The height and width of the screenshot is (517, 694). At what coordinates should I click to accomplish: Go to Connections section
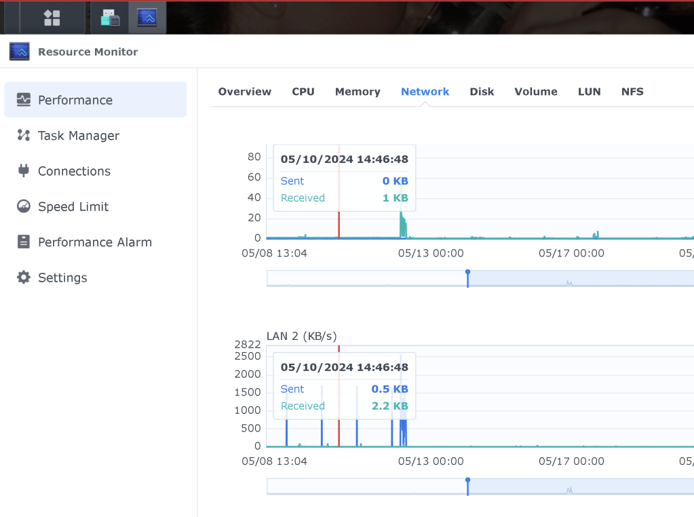tap(96, 171)
